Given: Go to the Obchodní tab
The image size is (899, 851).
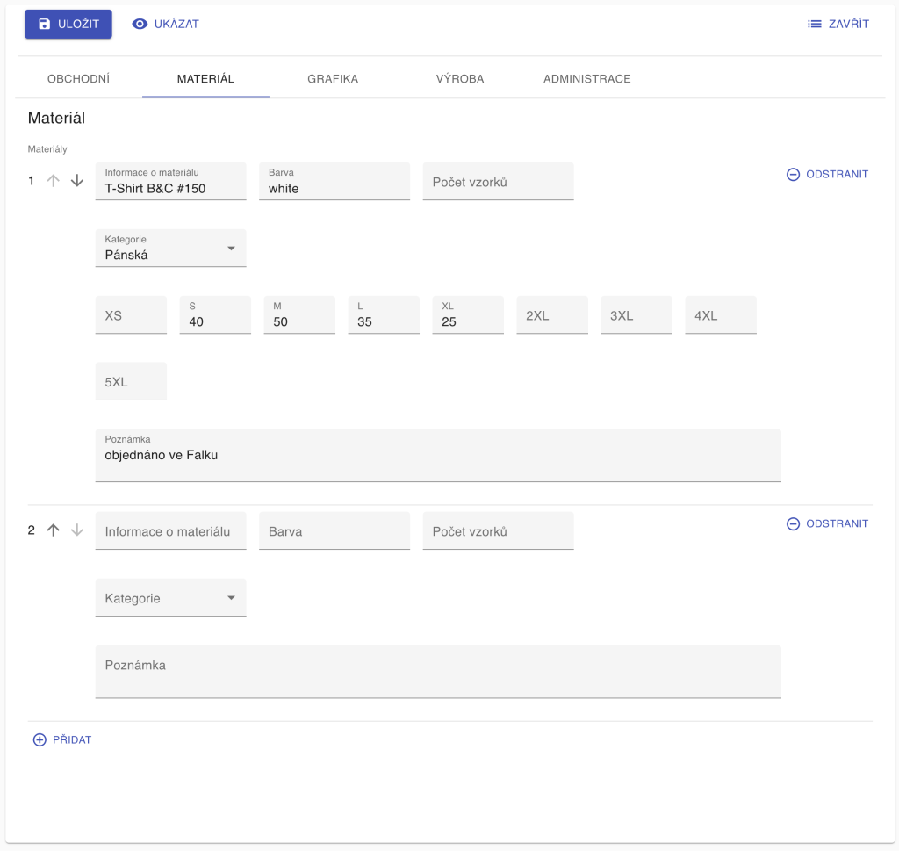Looking at the screenshot, I should click(x=78, y=79).
